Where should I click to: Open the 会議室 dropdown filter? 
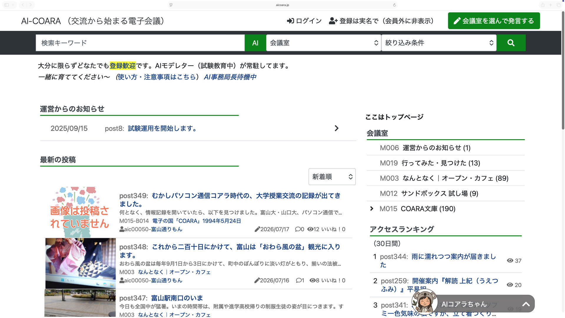pos(324,43)
